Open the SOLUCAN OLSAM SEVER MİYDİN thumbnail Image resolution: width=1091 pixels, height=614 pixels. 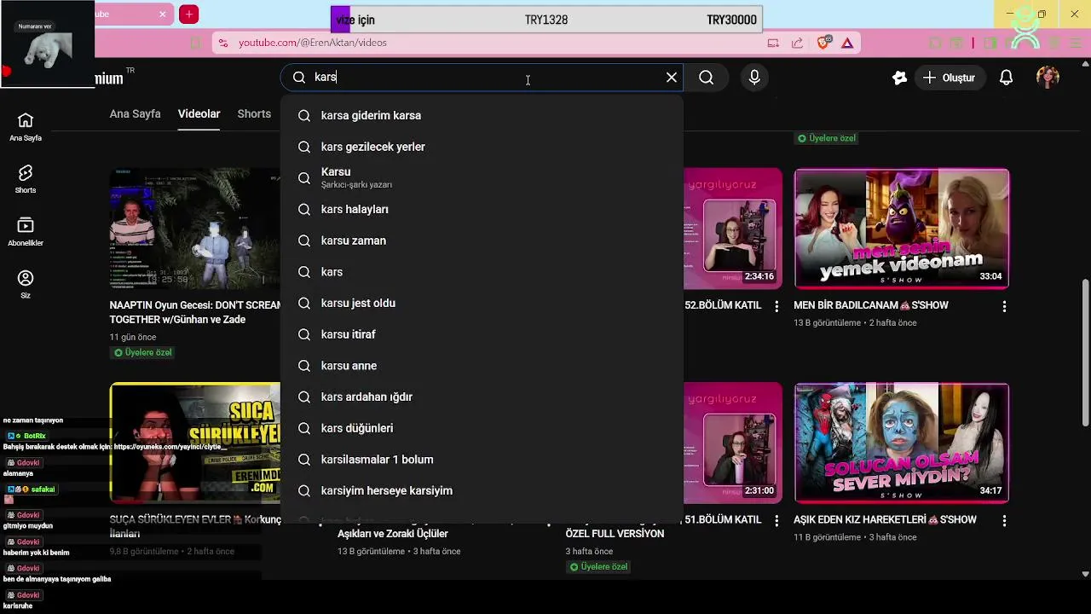pos(902,443)
